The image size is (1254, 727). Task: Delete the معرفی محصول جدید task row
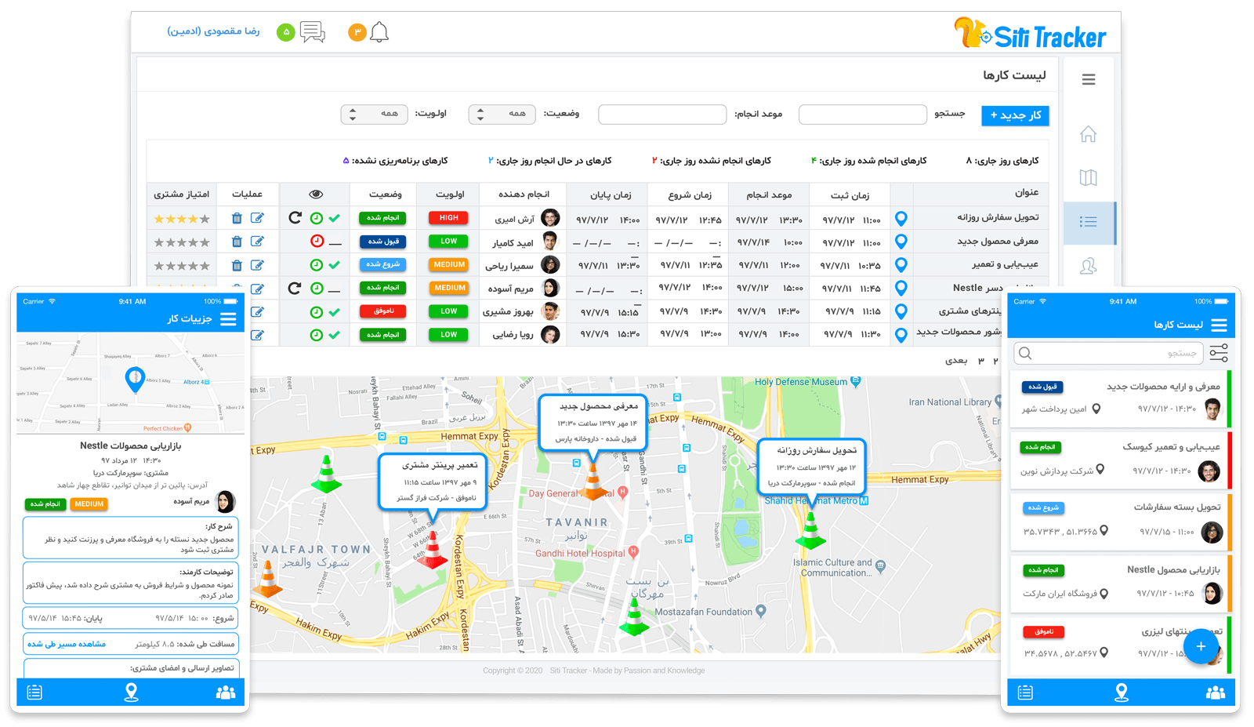click(237, 242)
